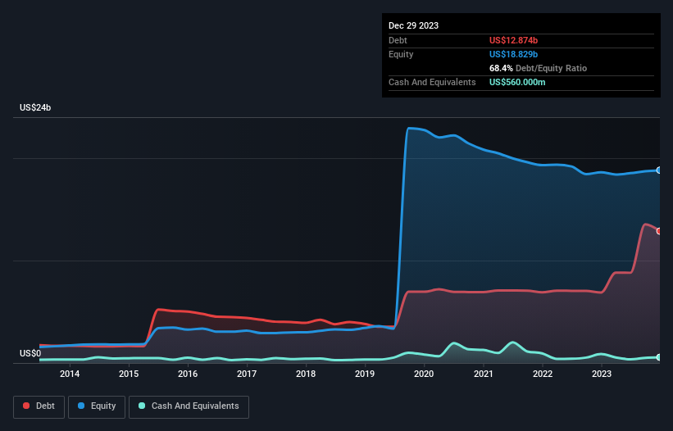Click the 2021 x-axis label

pyautogui.click(x=484, y=374)
